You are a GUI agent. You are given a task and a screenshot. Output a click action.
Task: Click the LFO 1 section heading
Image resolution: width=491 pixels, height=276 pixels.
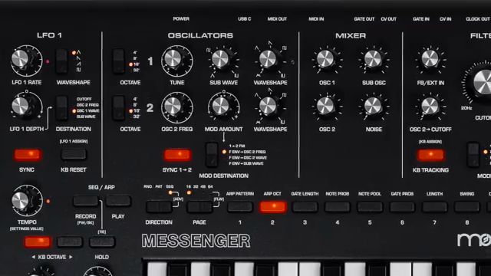[x=49, y=35]
